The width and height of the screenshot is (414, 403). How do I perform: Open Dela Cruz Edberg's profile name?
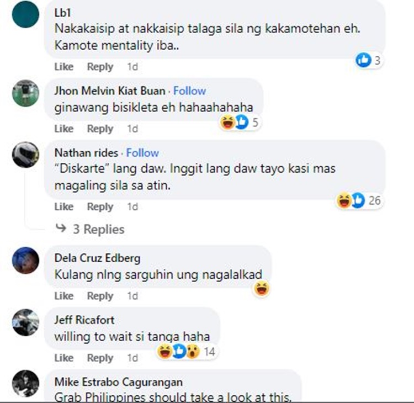[x=97, y=258]
